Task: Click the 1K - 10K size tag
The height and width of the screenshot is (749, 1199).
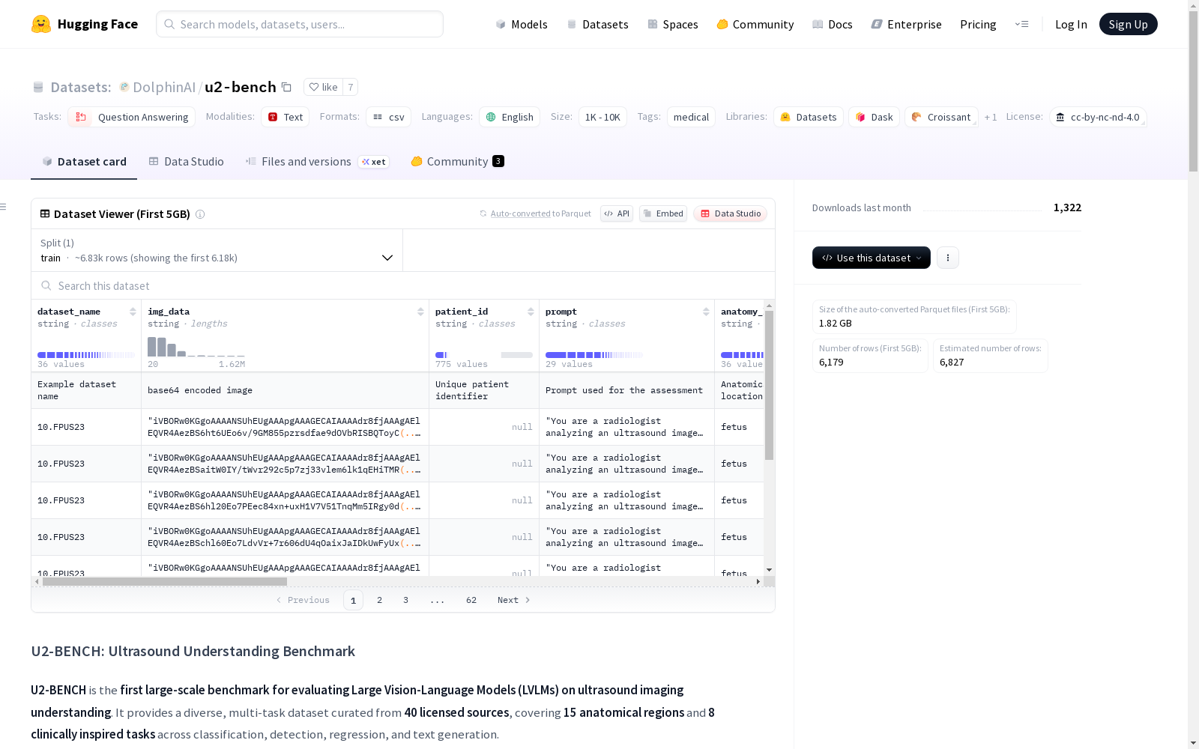Action: coord(602,117)
